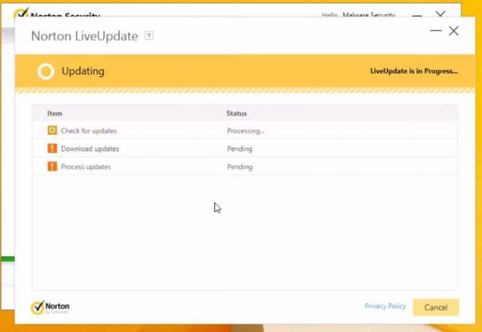Open the Privacy Policy link
Screen dimensions: 482x332
coord(385,306)
